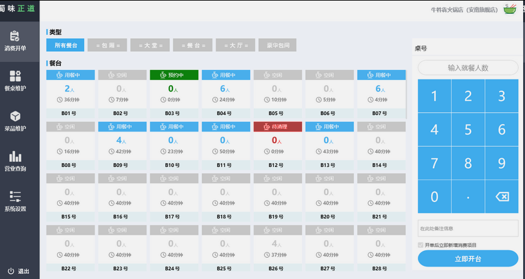The height and width of the screenshot is (279, 525).
Task: Select table B12 awaiting cleanup
Action: point(278,145)
